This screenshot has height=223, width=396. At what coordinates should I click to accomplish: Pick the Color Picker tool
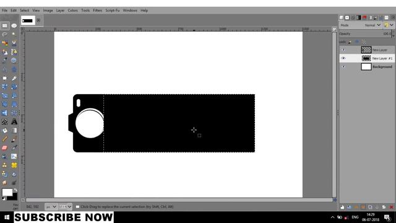click(x=4, y=61)
